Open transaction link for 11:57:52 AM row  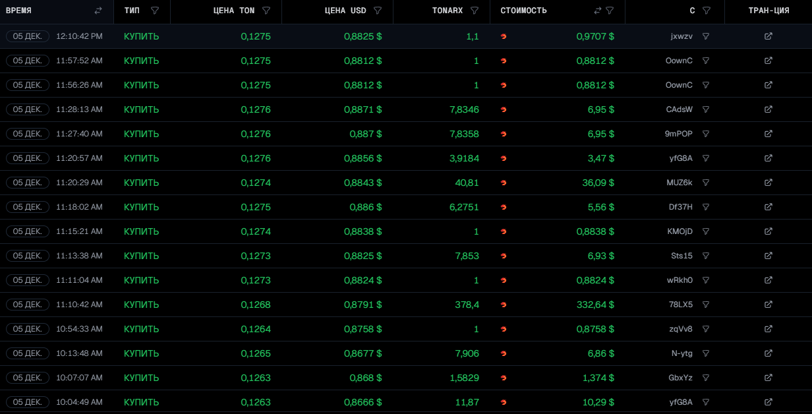[768, 61]
